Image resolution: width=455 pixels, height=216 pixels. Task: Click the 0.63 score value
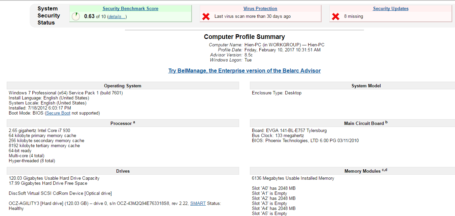(x=89, y=16)
